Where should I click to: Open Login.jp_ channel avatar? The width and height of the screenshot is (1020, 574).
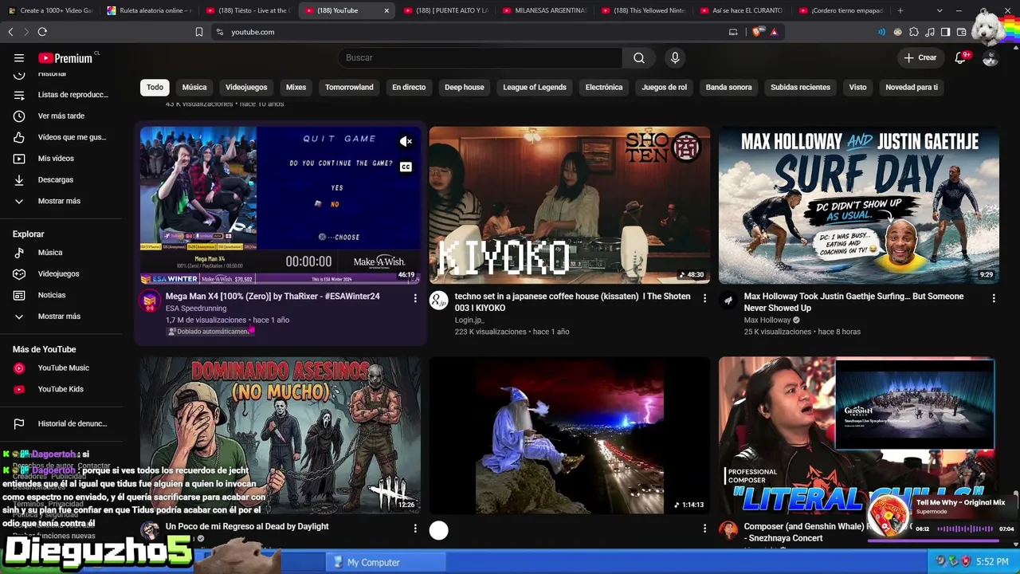(x=439, y=301)
